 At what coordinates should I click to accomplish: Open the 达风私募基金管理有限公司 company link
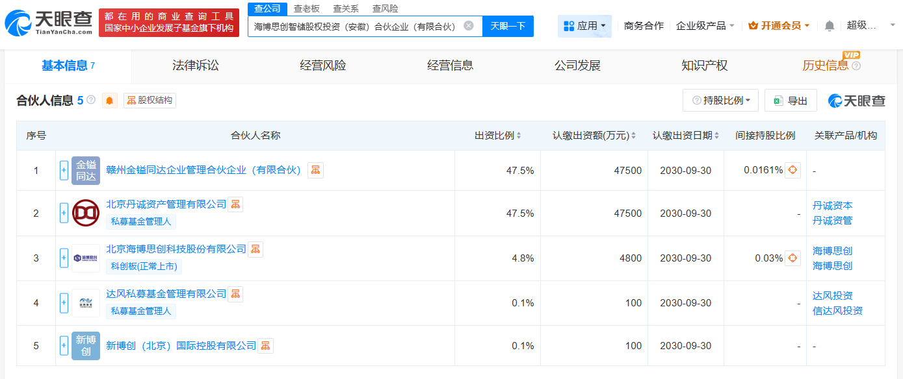(166, 294)
